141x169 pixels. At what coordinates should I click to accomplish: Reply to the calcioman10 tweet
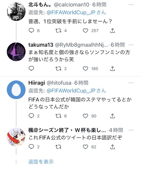31,30
